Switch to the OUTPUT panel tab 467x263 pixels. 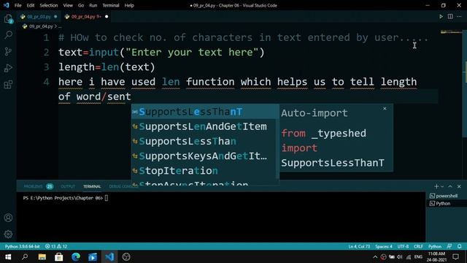click(x=68, y=186)
